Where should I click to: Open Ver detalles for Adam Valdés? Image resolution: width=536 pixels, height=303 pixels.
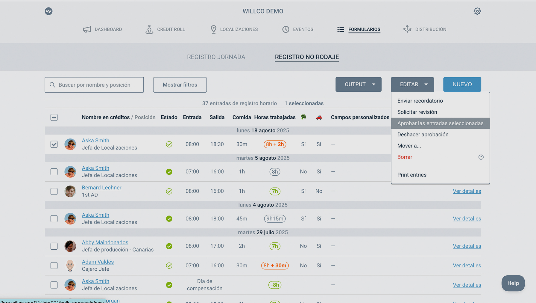point(467,266)
